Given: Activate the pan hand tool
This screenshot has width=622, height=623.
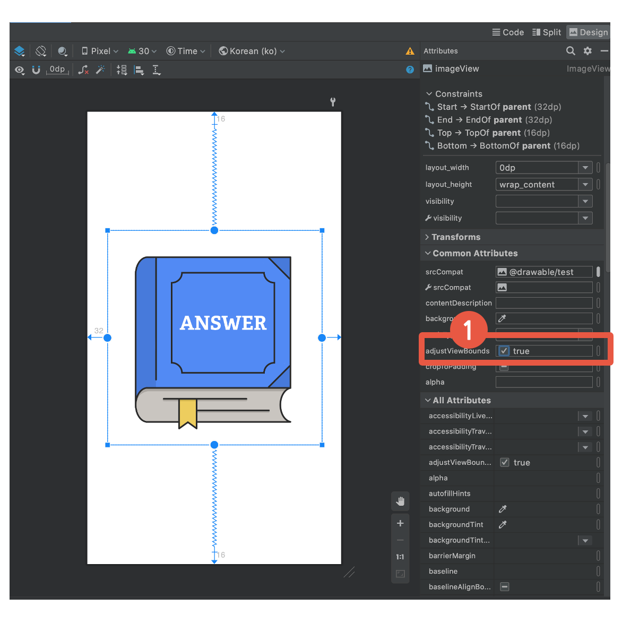Looking at the screenshot, I should coord(400,501).
